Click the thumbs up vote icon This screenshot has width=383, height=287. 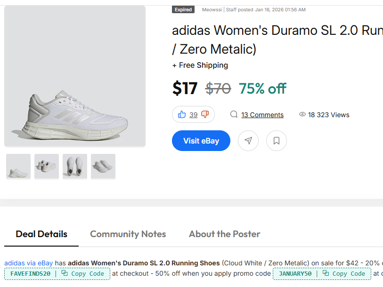(182, 114)
